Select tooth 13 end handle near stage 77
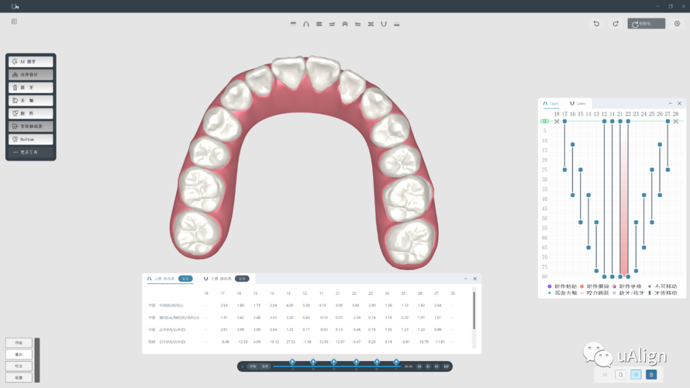Viewport: 690px width, 388px height. coord(596,271)
